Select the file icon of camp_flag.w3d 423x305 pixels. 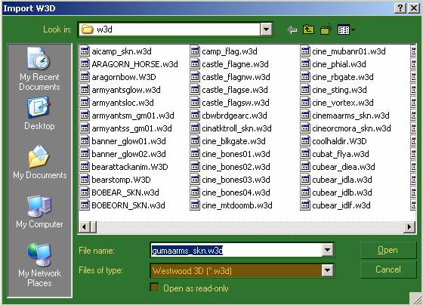[x=195, y=51]
